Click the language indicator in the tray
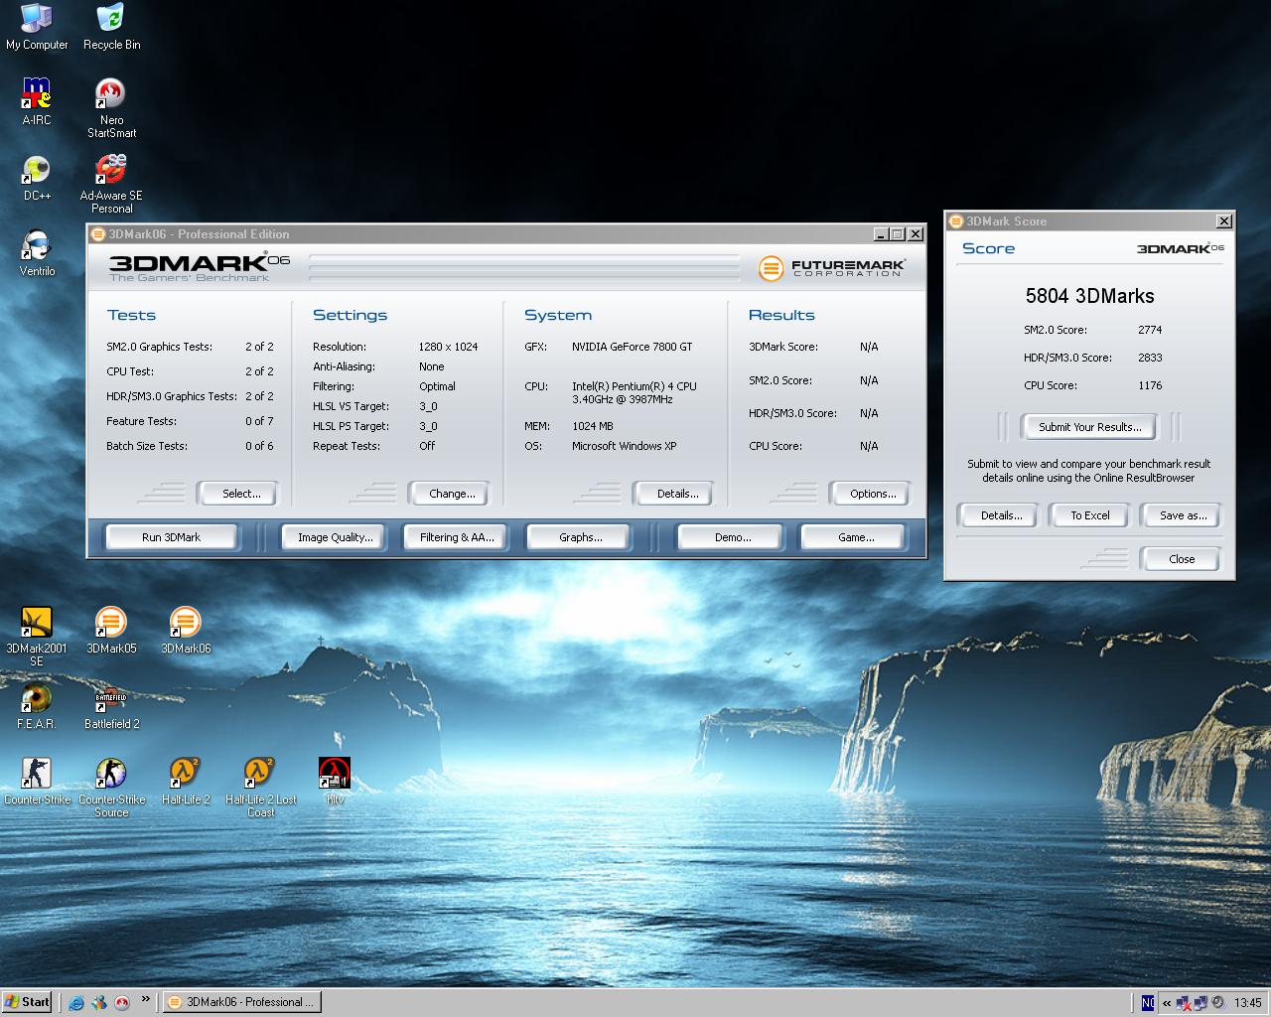This screenshot has width=1271, height=1017. coord(1148,1003)
